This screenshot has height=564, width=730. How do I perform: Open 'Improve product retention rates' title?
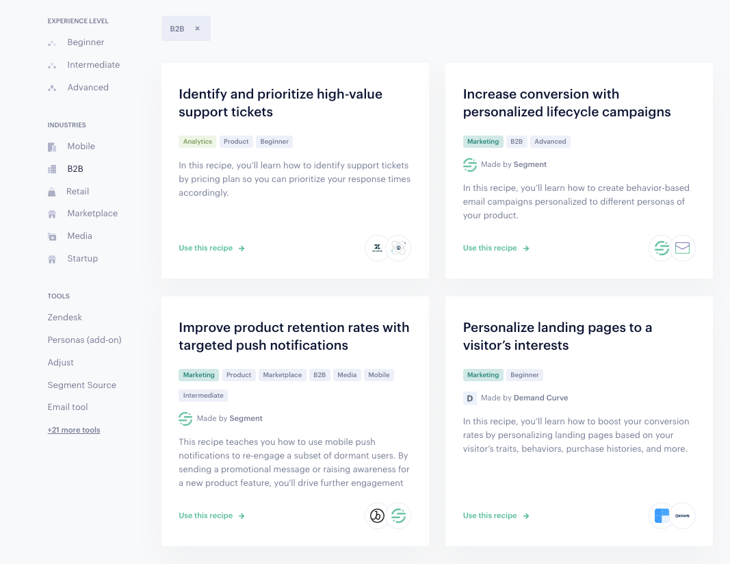294,336
